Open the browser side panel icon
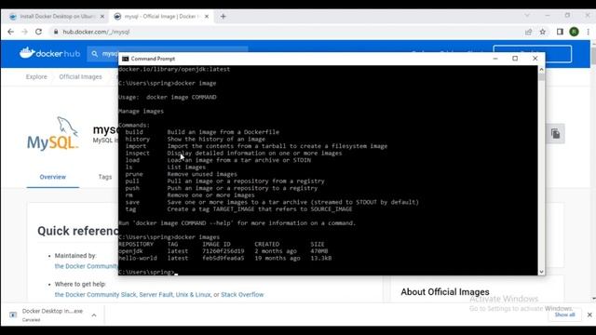This screenshot has height=335, width=596. (560, 32)
